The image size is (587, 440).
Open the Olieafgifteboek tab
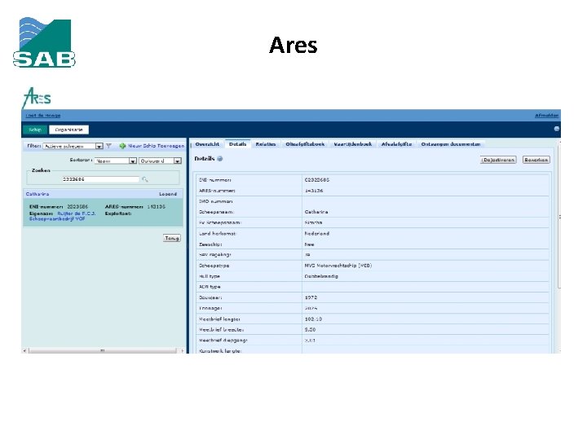click(x=305, y=144)
